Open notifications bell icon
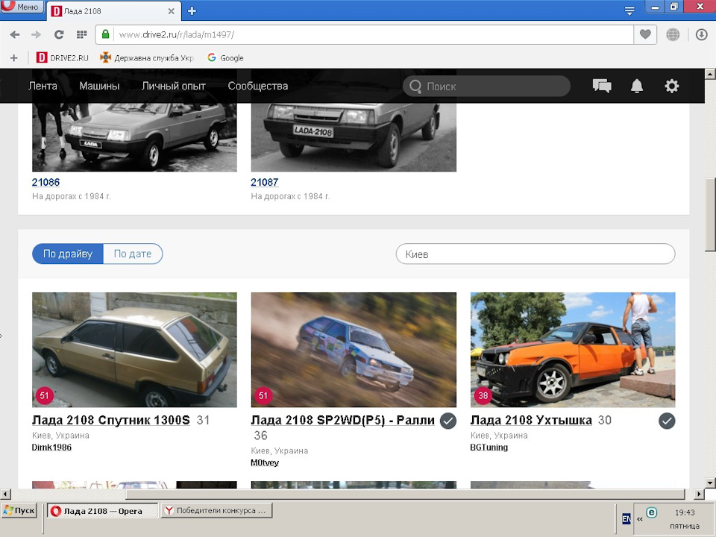This screenshot has height=537, width=716. coord(637,86)
